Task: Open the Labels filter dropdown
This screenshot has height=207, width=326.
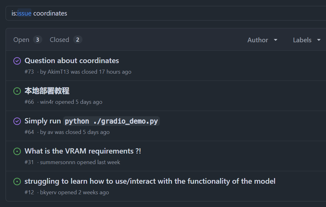Action: click(x=306, y=40)
